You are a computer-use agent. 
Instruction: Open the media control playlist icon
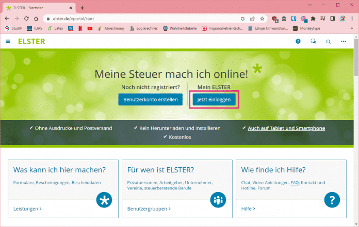pos(323,19)
